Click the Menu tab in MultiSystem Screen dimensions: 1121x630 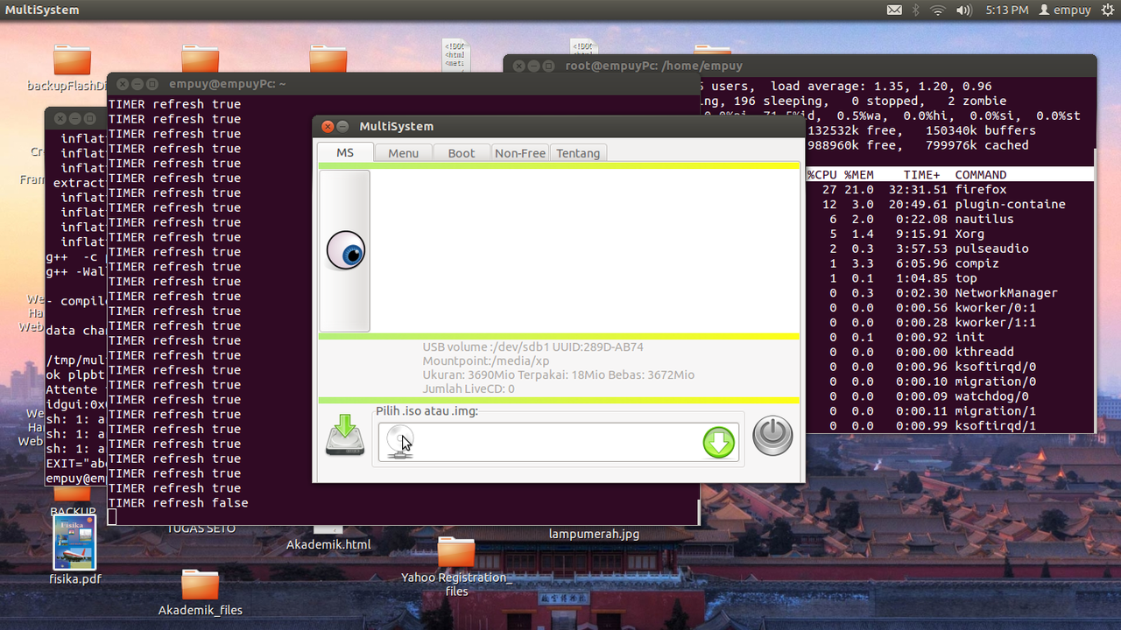(x=403, y=152)
